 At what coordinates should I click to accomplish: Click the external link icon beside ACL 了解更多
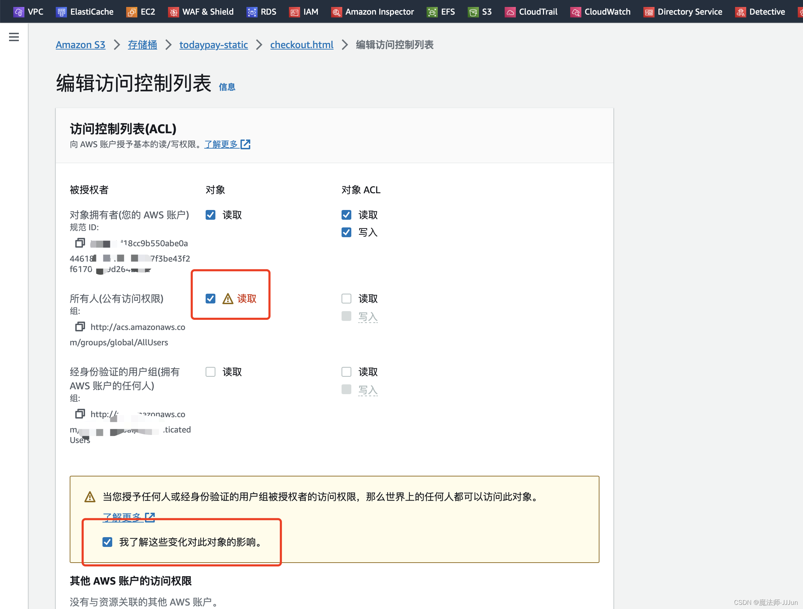(246, 144)
